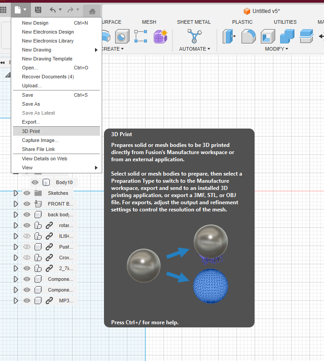Show the hidden Pusl component
Screen dimensions: 324x361
pyautogui.click(x=27, y=247)
